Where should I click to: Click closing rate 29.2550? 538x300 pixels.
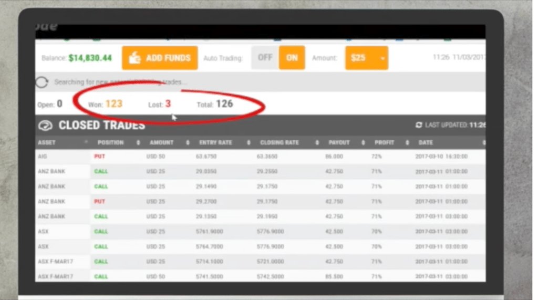pyautogui.click(x=267, y=171)
